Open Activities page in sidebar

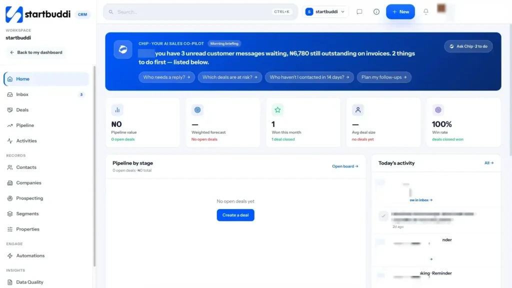46,140
